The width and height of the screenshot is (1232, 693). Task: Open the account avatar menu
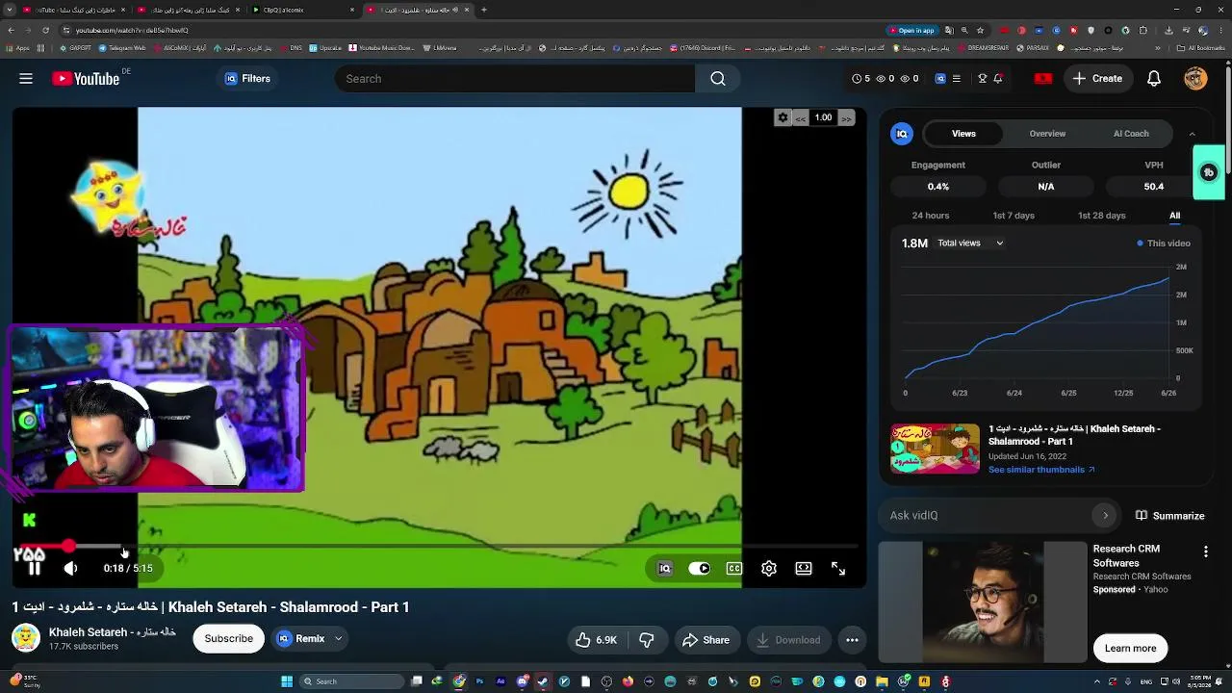click(1195, 79)
